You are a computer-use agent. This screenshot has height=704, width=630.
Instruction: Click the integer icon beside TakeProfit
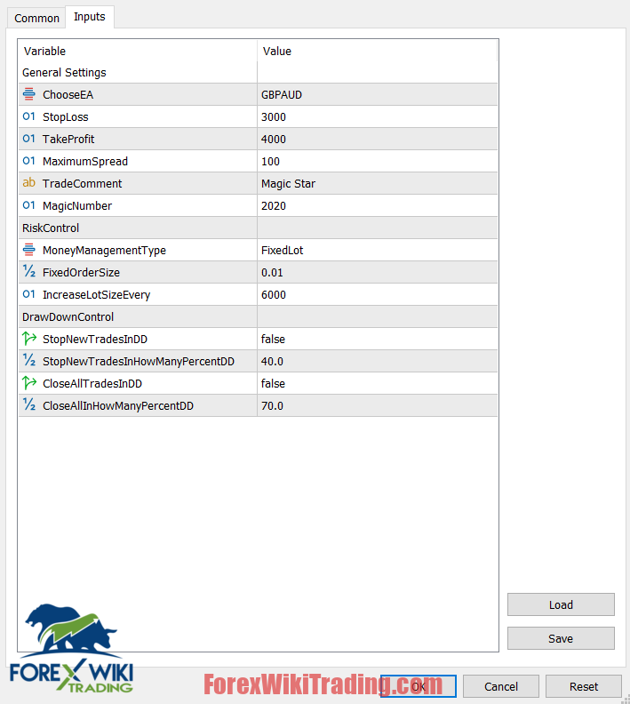(28, 139)
